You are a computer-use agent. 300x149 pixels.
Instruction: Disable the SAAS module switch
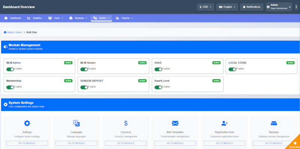tap(158, 69)
